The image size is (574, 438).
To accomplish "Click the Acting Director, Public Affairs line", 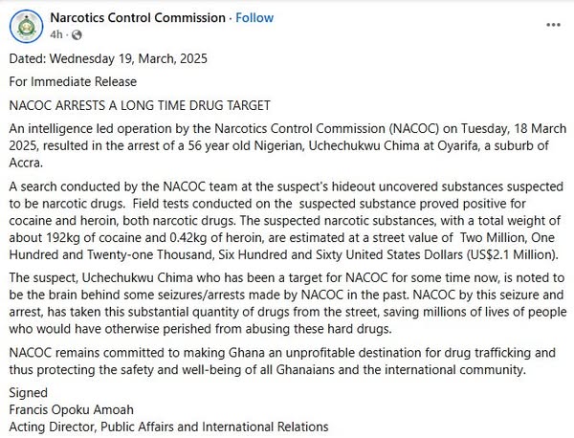I will tap(168, 427).
